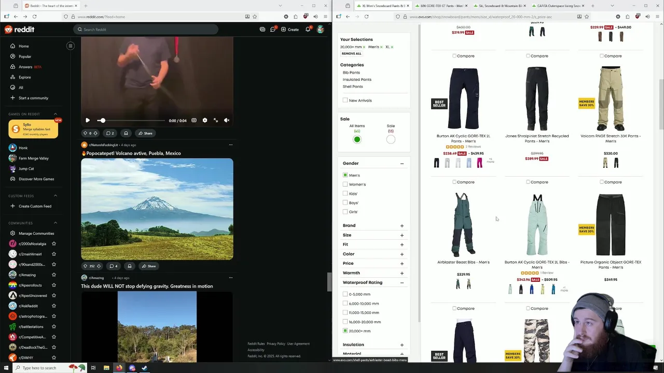This screenshot has width=664, height=373.
Task: Open Create Custom Feed on Reddit
Action: (35, 206)
